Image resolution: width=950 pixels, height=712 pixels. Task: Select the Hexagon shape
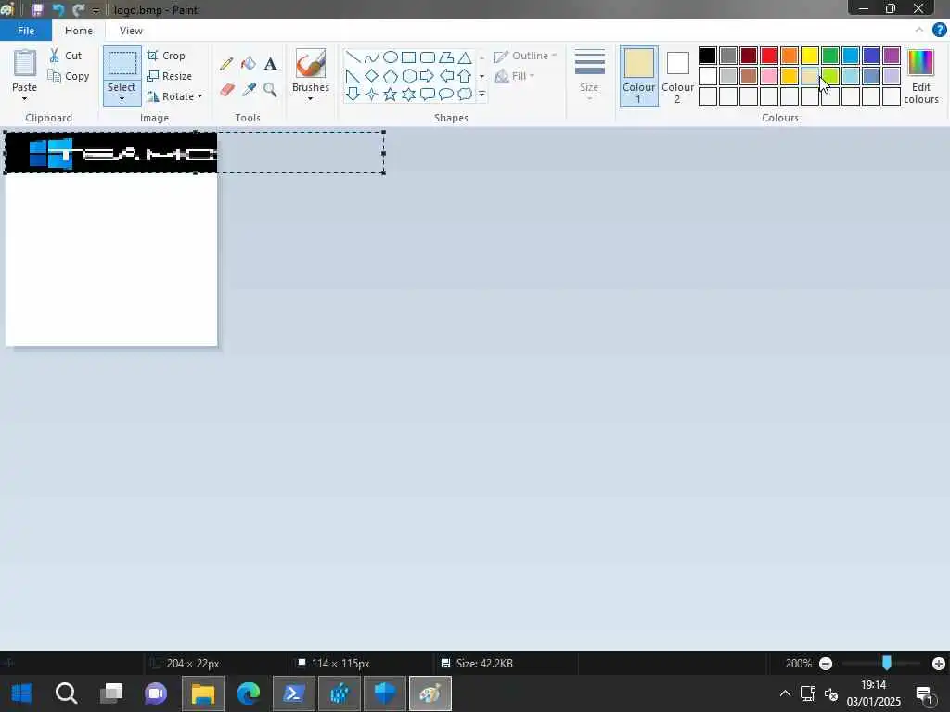[409, 76]
